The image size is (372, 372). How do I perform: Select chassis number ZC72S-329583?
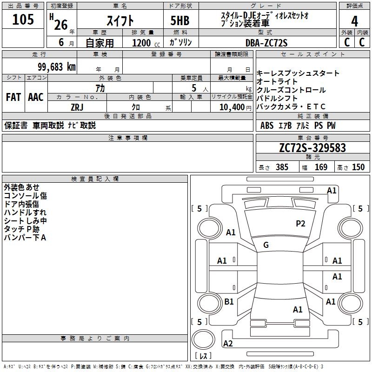pos(312,148)
